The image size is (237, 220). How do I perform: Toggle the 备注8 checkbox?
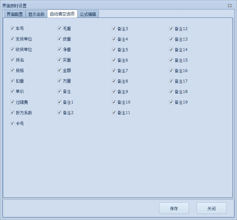[114, 81]
